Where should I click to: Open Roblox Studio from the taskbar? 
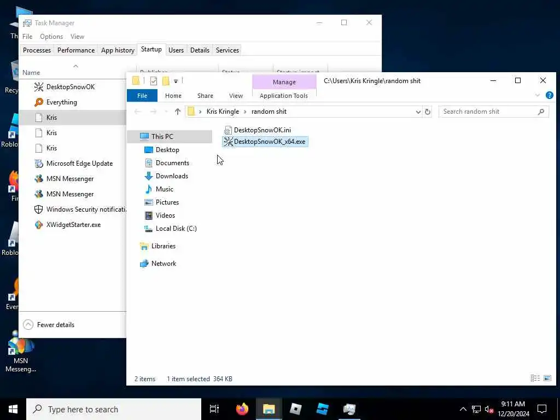323,409
